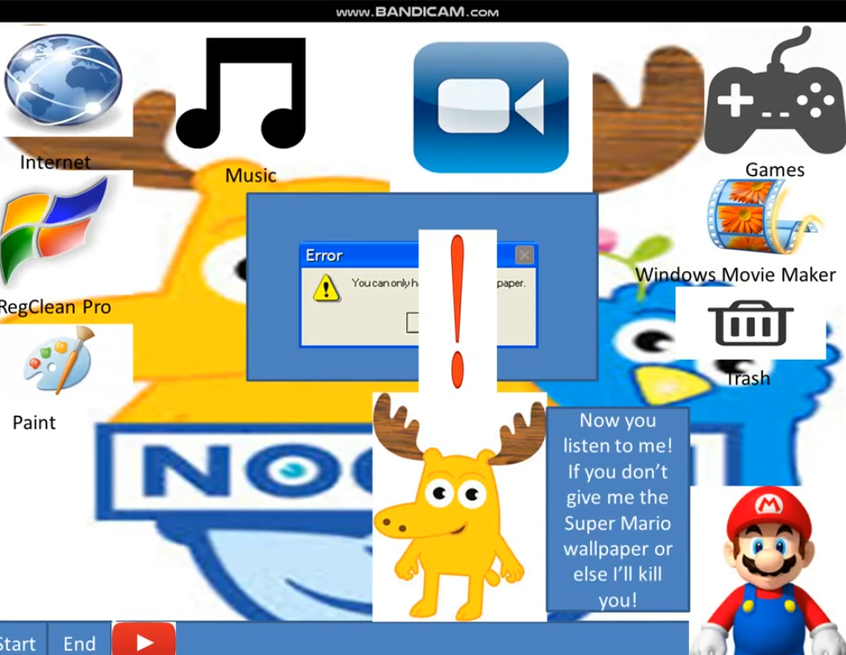The height and width of the screenshot is (655, 846).
Task: Click the empty blue taskbar area
Action: pos(431,640)
